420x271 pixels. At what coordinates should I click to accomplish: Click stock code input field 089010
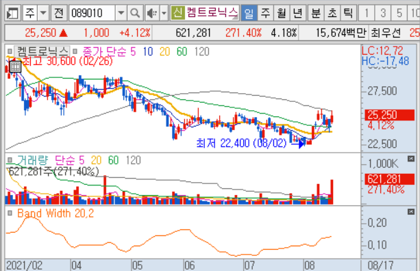[x=92, y=13]
